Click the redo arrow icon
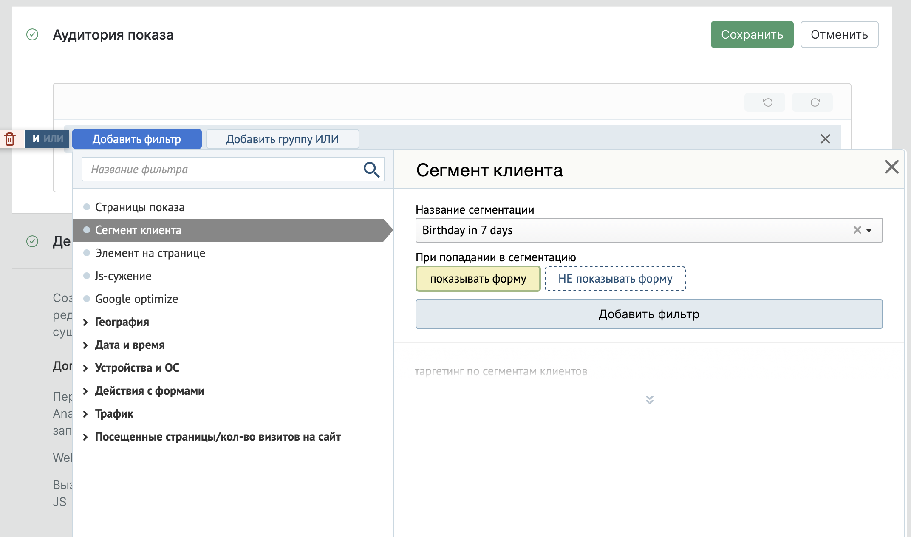Screen dimensions: 911x537 pyautogui.click(x=815, y=102)
